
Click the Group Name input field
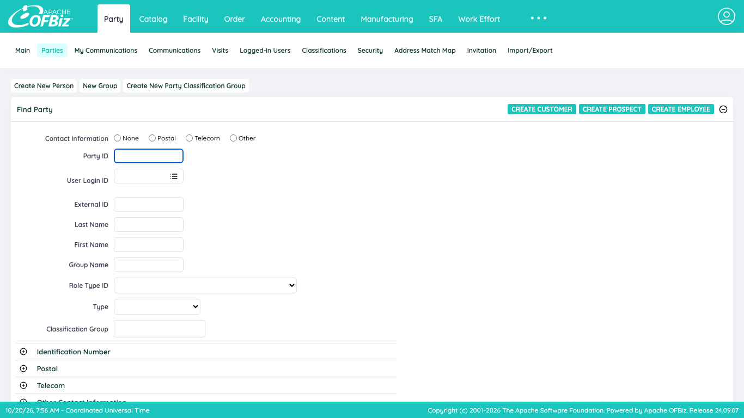(149, 265)
